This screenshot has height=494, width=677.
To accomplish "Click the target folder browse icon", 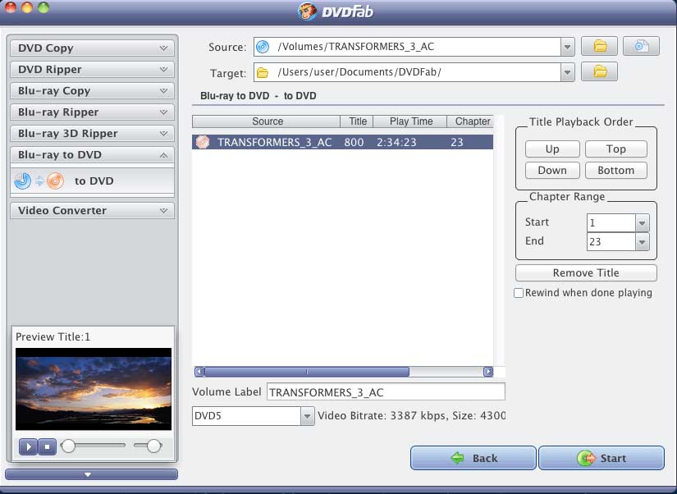I will pyautogui.click(x=599, y=71).
